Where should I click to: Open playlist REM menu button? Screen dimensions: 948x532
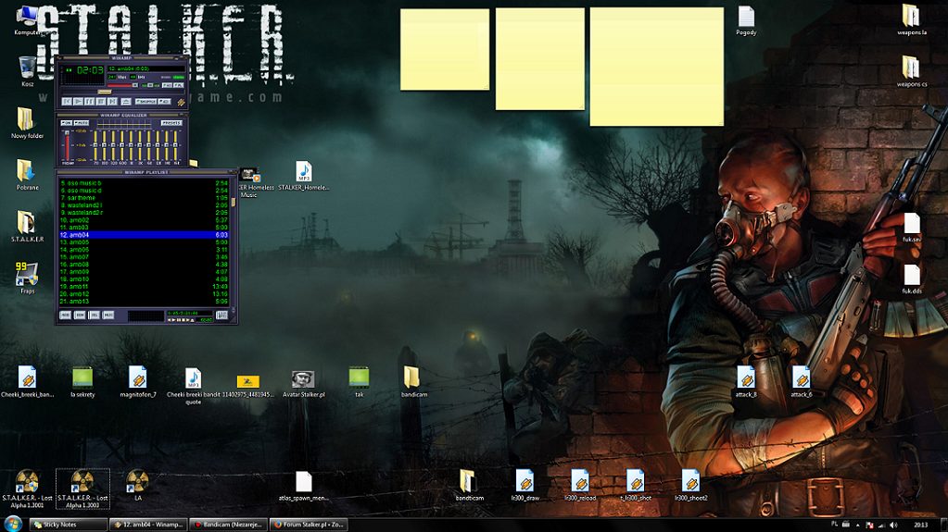click(x=79, y=315)
